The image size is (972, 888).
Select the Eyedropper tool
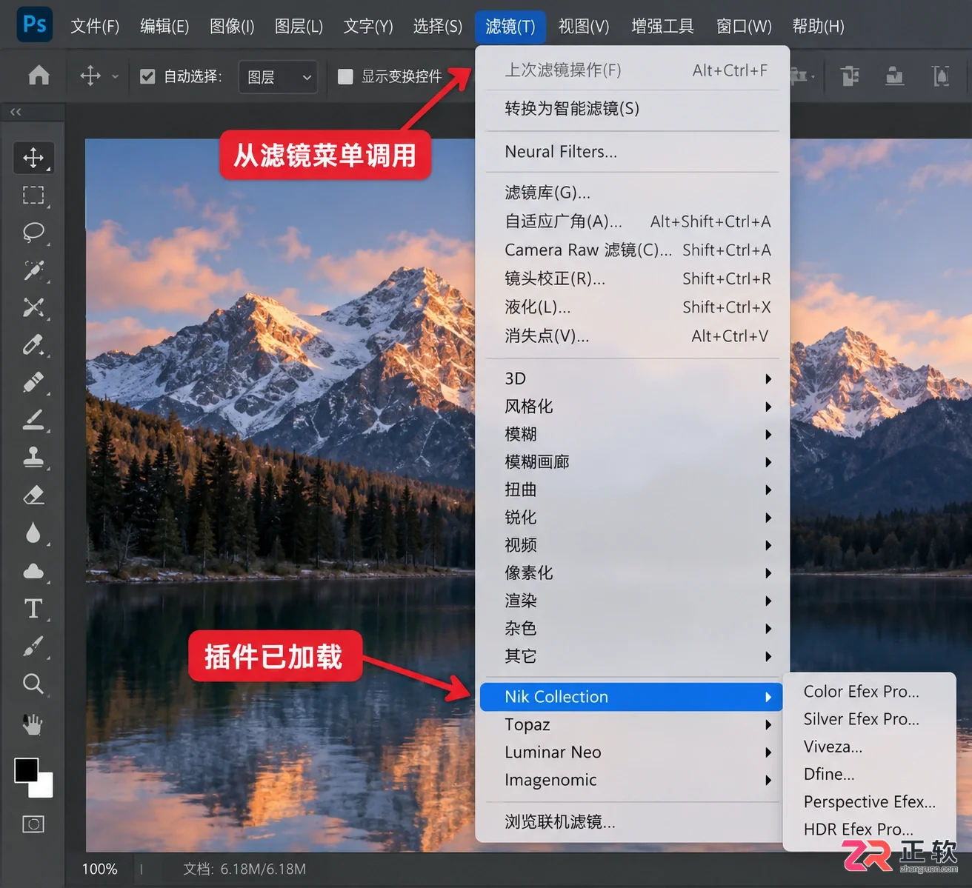[x=33, y=345]
